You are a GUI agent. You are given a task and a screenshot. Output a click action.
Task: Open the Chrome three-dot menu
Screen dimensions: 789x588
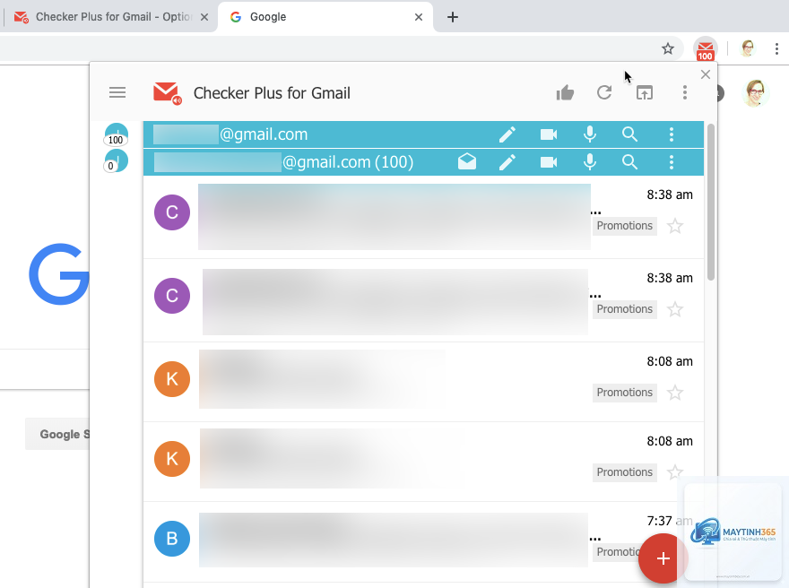tap(776, 48)
